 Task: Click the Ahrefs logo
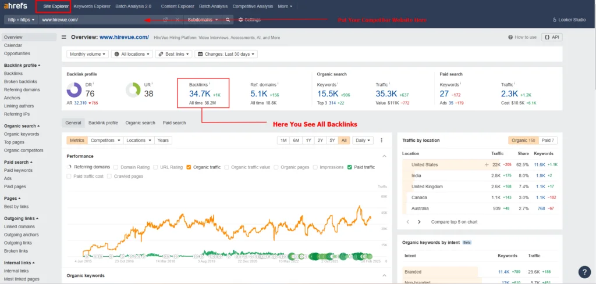point(15,6)
